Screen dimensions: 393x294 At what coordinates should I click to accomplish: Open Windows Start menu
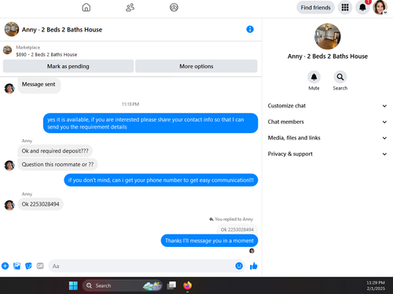tap(73, 285)
